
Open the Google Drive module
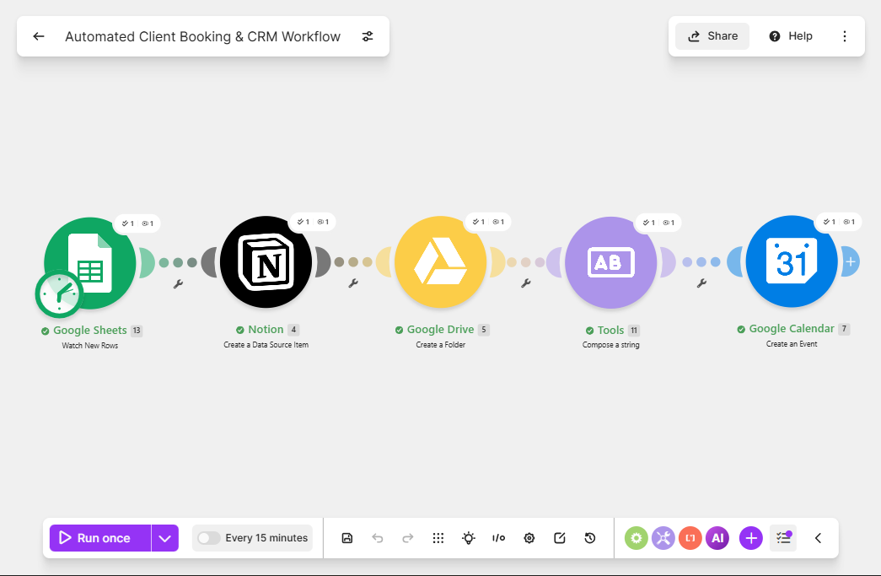[x=440, y=262]
